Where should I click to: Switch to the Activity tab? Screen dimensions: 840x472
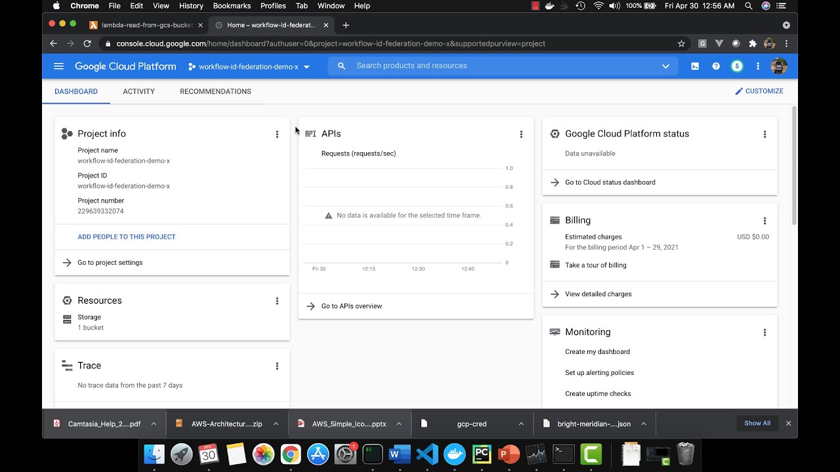(x=138, y=92)
